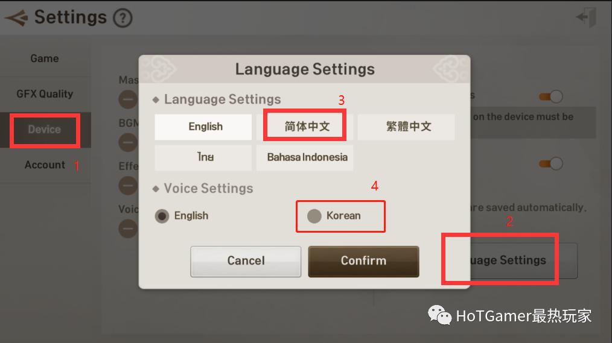Click the minus button under Effects
This screenshot has width=612, height=343.
point(129,186)
